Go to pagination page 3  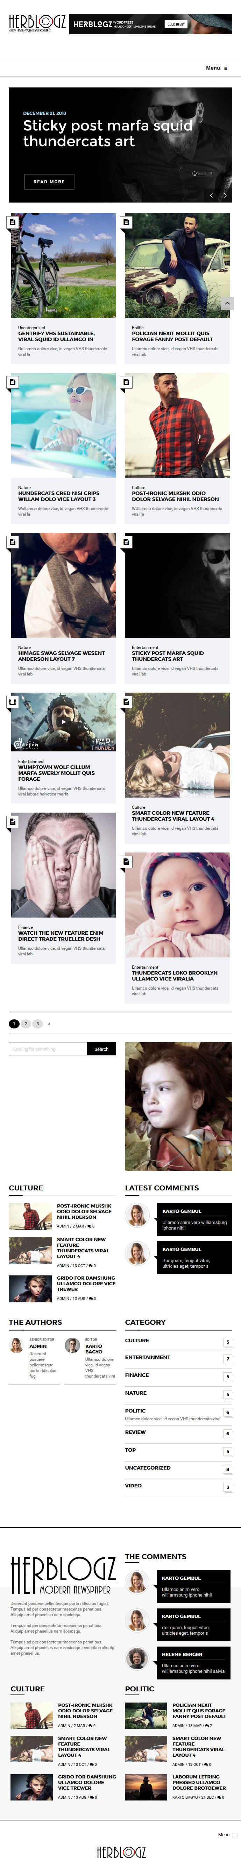pyautogui.click(x=37, y=1024)
